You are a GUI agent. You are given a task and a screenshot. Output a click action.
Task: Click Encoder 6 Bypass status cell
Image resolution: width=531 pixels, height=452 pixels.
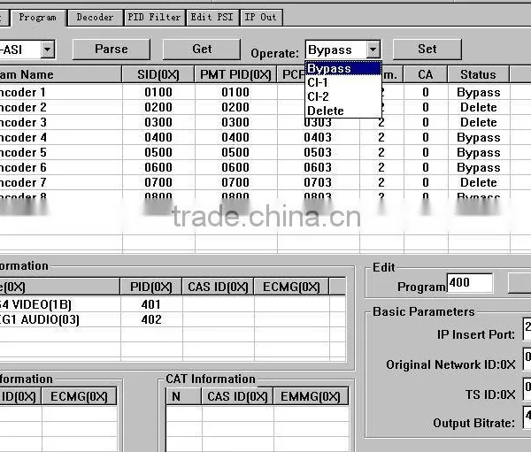479,167
